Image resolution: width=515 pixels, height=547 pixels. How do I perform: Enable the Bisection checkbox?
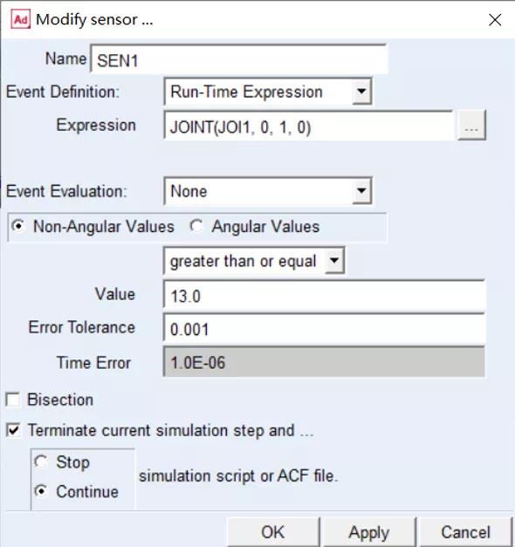point(13,400)
